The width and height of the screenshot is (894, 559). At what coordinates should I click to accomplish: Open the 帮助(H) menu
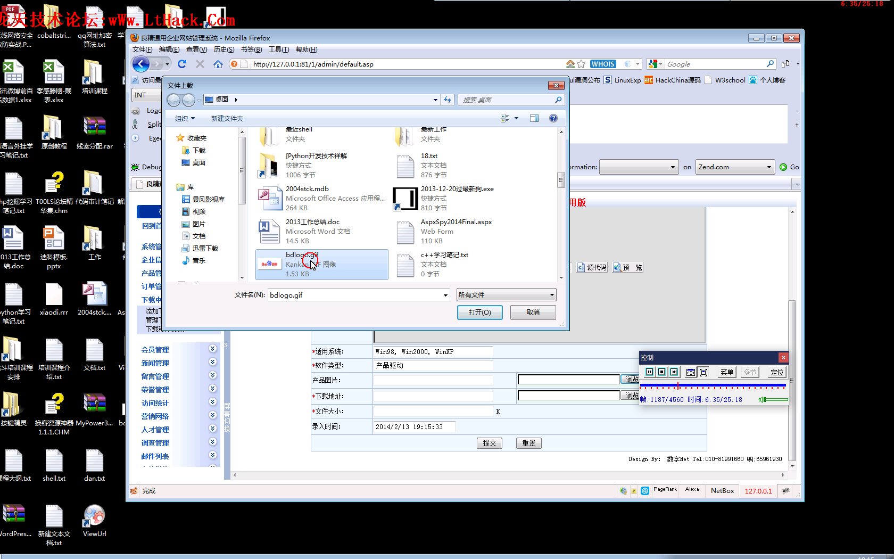click(x=307, y=50)
